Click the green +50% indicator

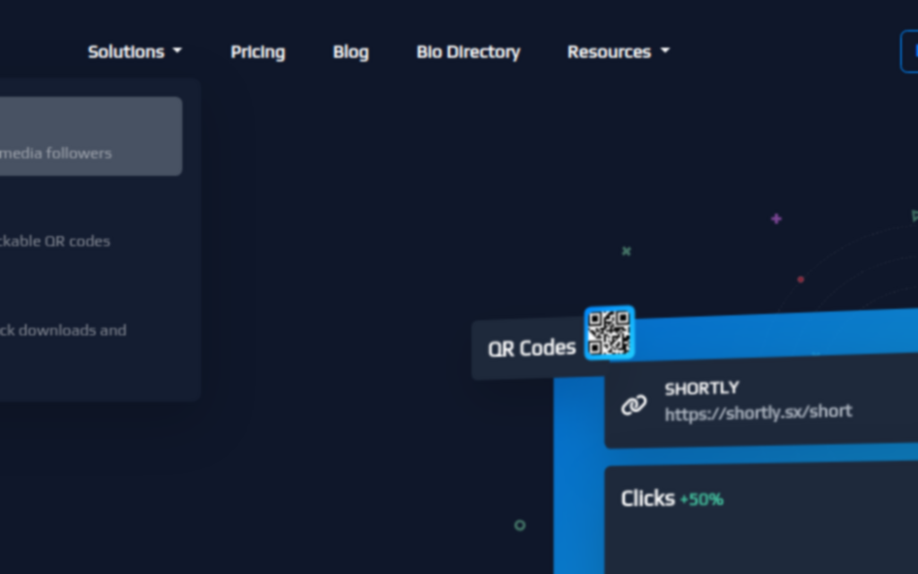(x=701, y=500)
